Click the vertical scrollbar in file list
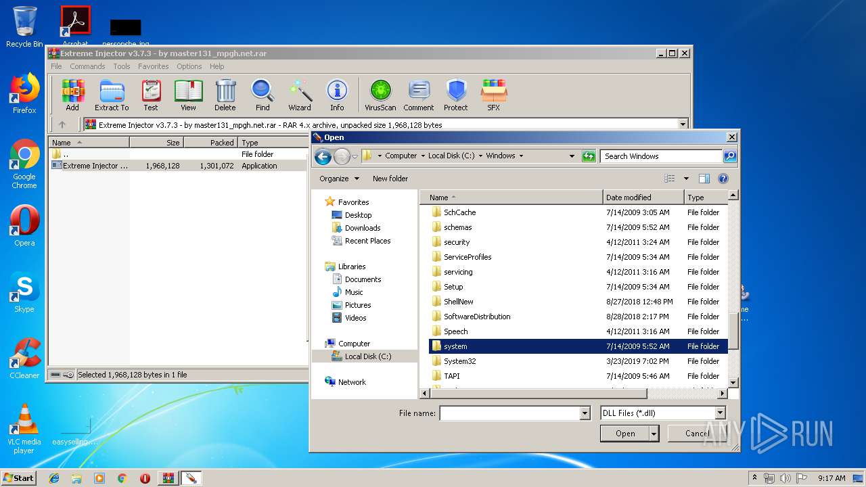The width and height of the screenshot is (866, 487). coord(733,332)
